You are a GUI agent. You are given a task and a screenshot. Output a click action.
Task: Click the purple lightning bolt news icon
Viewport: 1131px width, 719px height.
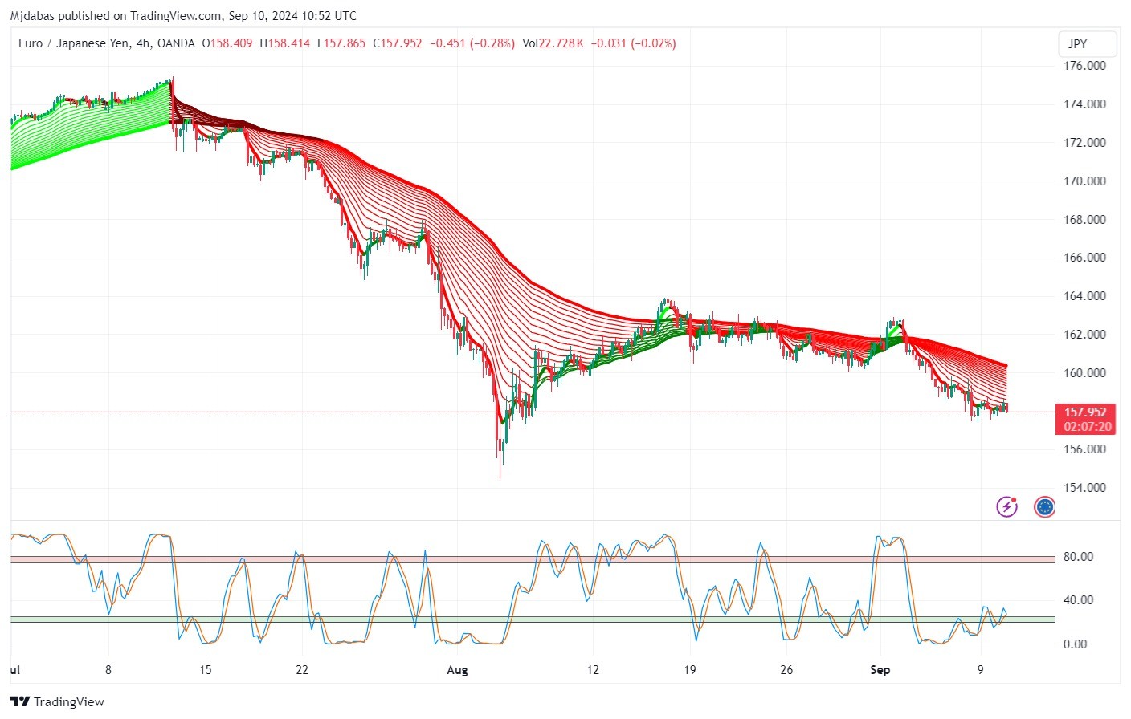1006,506
